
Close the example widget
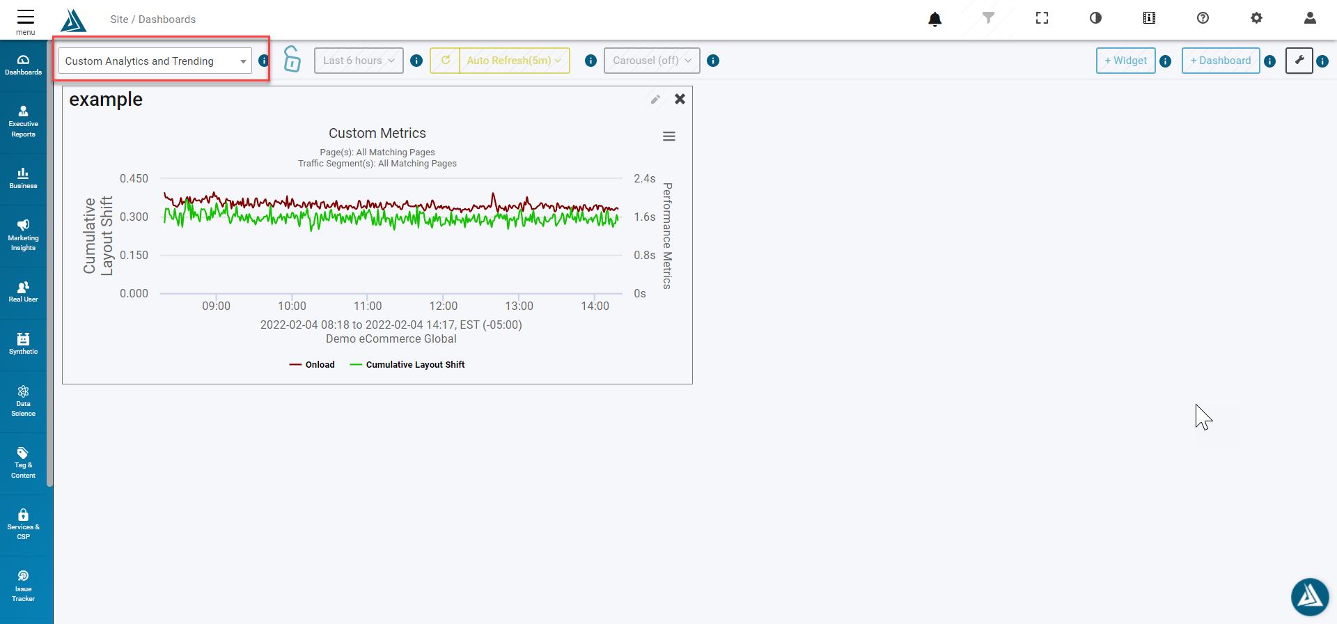(680, 99)
